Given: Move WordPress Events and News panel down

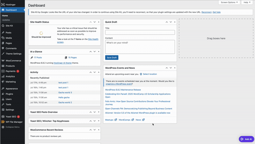Looking at the screenshot, I should 171,68.
